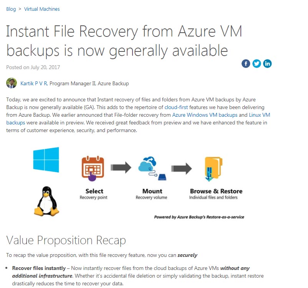Image resolution: width=308 pixels, height=288 pixels.
Task: Open the Virtual Machines breadcrumb link
Action: [x=42, y=9]
